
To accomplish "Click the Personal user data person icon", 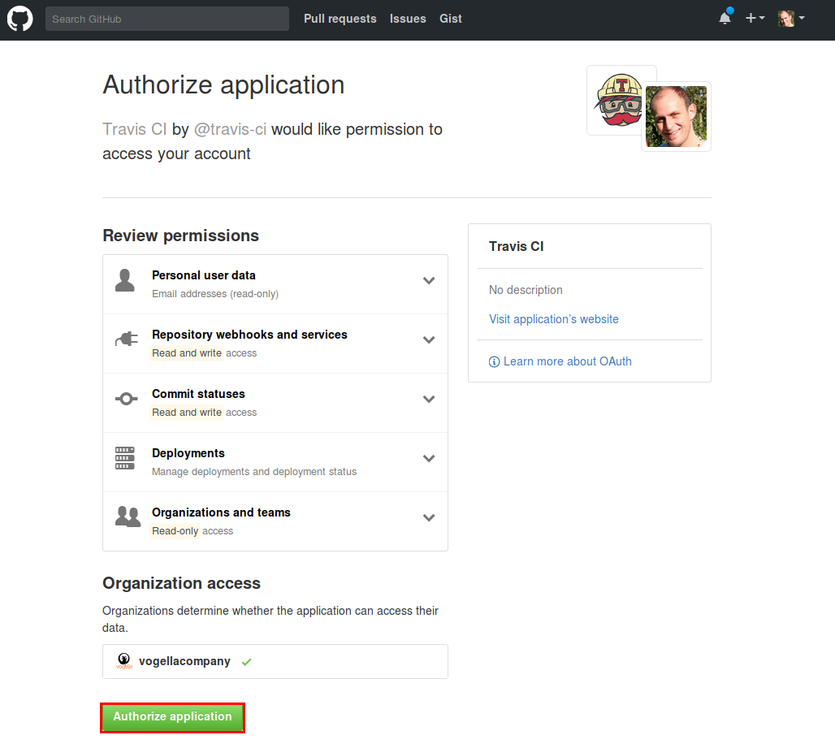I will tap(125, 281).
